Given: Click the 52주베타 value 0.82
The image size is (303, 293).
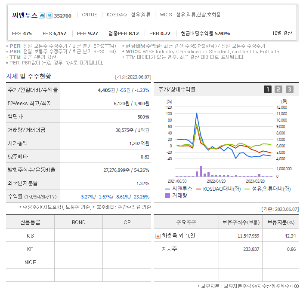Looking at the screenshot, I should (x=145, y=157).
